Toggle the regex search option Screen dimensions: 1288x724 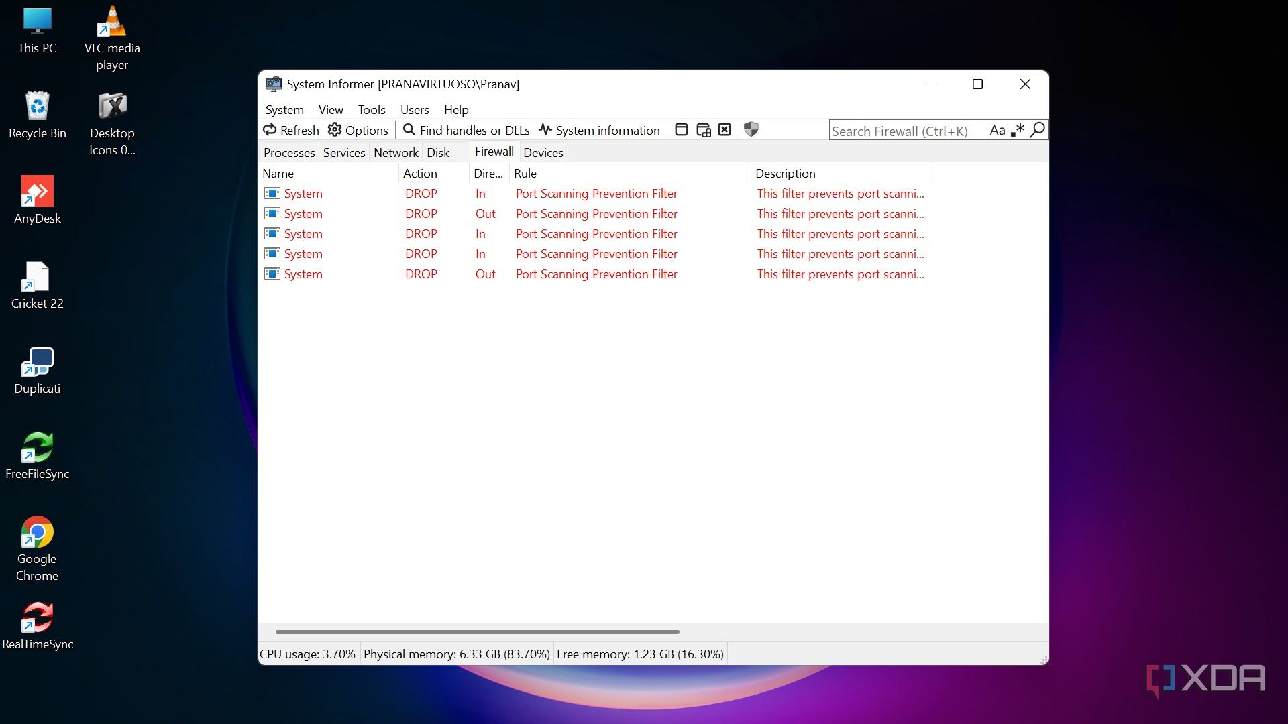[1018, 130]
